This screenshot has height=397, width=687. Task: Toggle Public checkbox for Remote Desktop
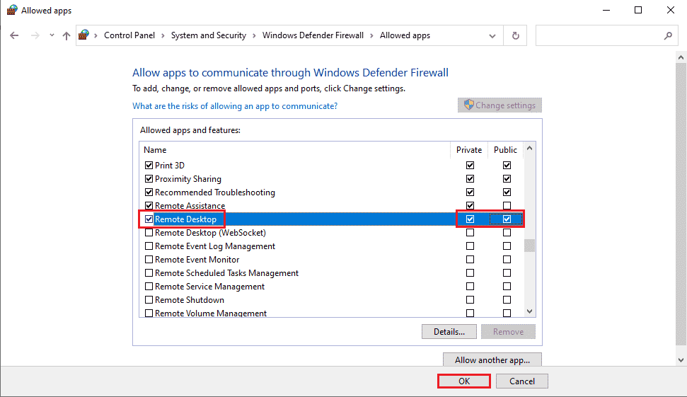click(507, 219)
